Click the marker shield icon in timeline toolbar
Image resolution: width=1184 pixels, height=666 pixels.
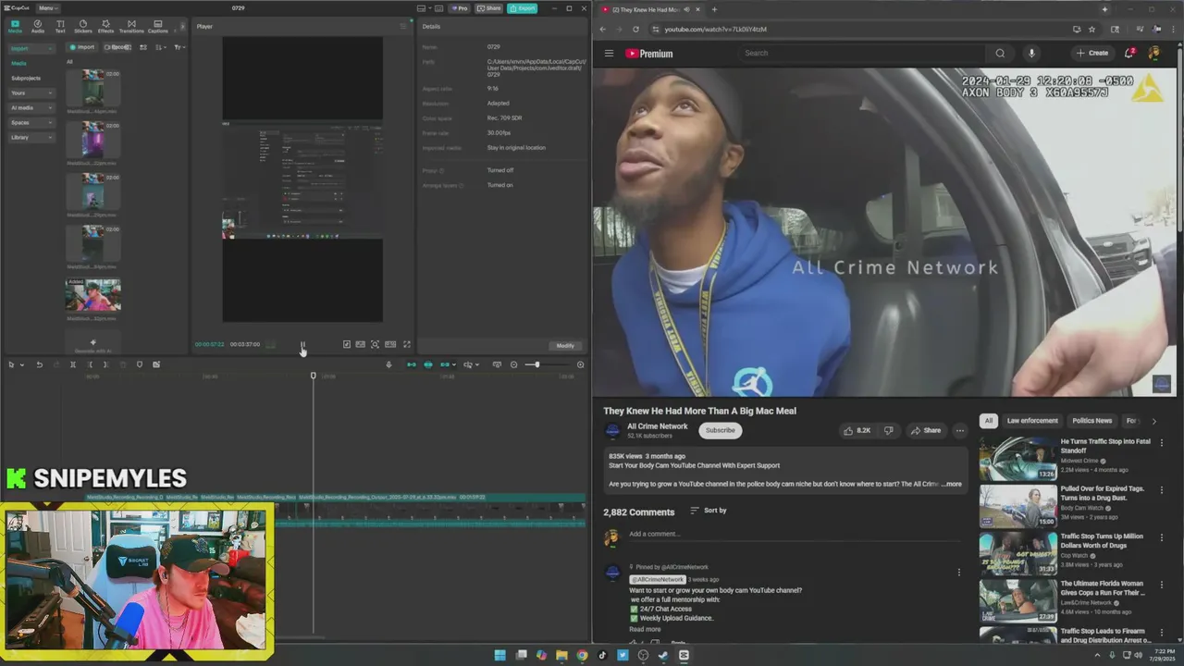tap(140, 364)
